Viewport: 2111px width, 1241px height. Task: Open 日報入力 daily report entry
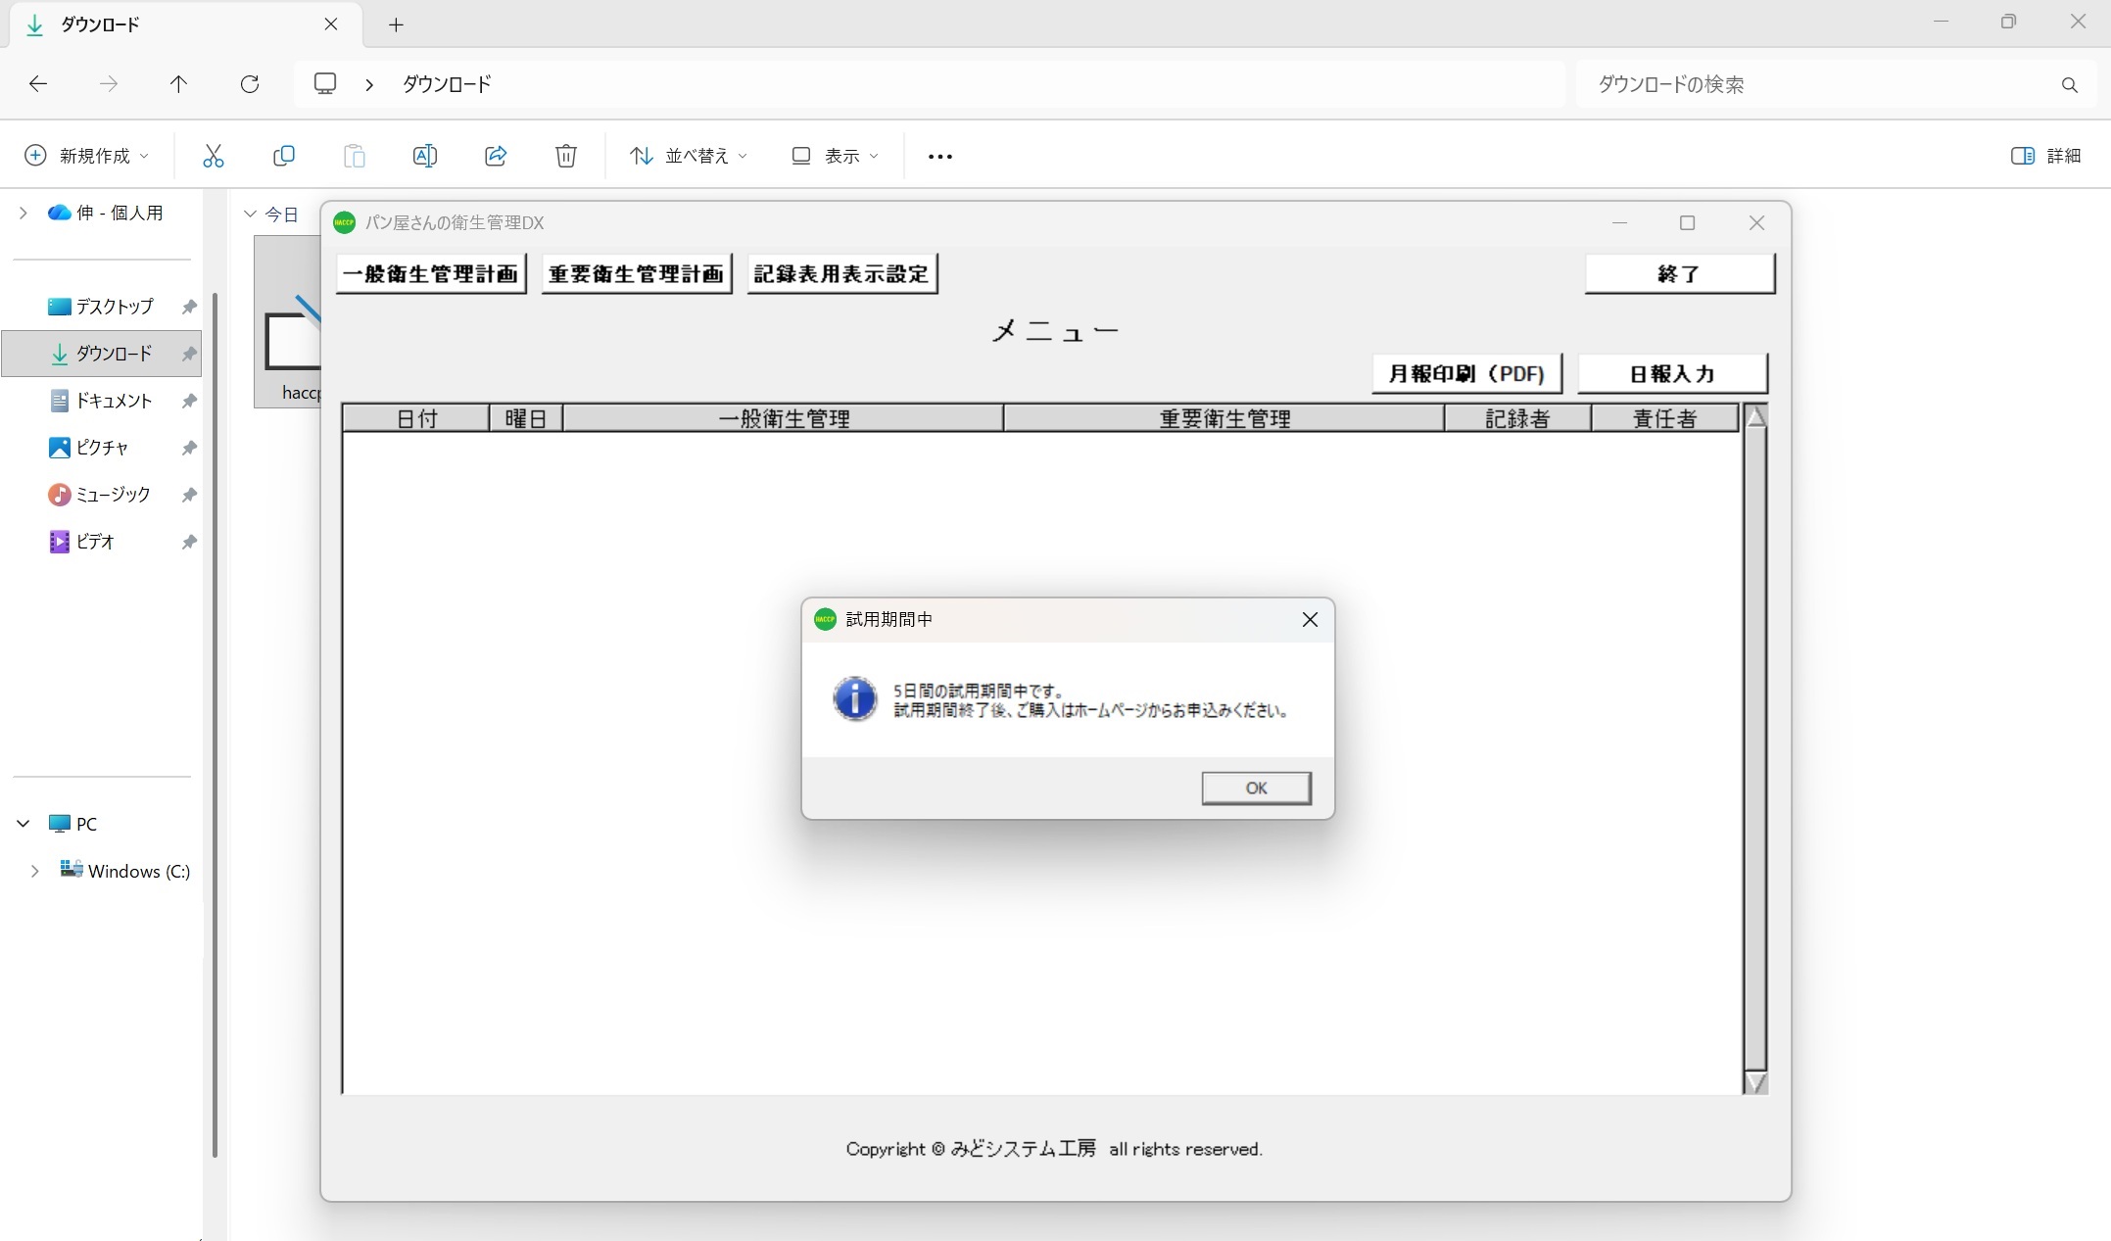(1672, 373)
